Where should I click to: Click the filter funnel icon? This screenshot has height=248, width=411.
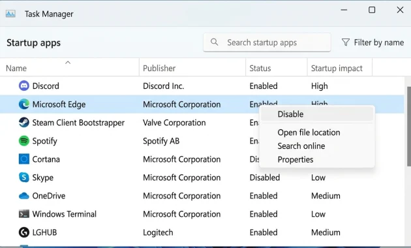click(x=346, y=42)
